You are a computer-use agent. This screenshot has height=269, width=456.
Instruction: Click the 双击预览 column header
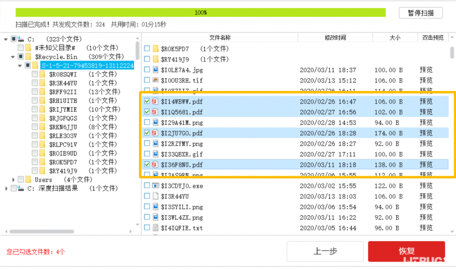pyautogui.click(x=433, y=37)
